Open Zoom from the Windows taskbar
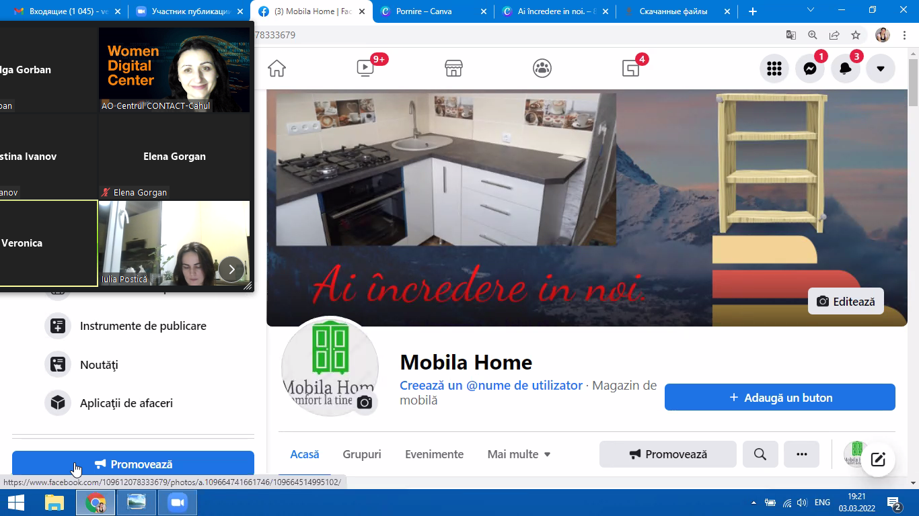This screenshot has width=919, height=516. click(178, 503)
